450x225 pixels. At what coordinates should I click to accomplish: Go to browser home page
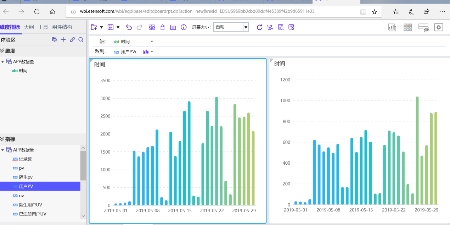(52, 12)
